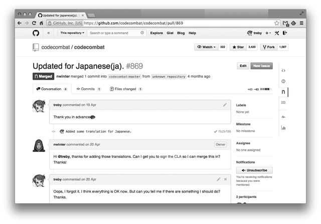Delete treby's 20 Apr comment with X
Viewport: 321px width, 224px height.
[225, 179]
